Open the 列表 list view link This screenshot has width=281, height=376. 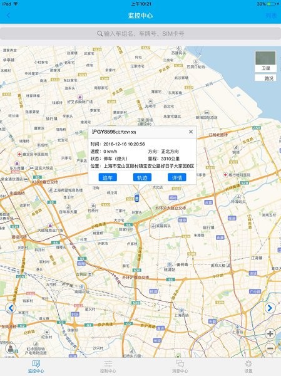[271, 16]
